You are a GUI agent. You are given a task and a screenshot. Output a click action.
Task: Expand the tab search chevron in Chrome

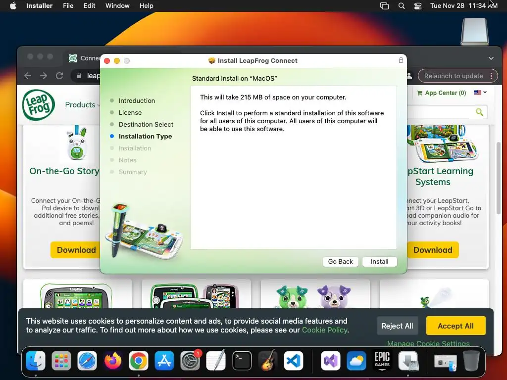[x=491, y=58]
